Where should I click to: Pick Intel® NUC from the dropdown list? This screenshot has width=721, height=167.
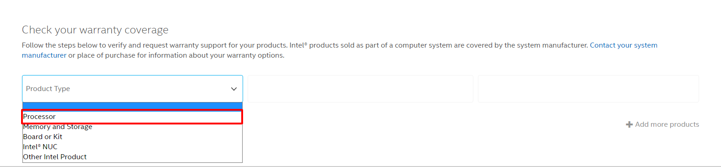[x=132, y=147]
